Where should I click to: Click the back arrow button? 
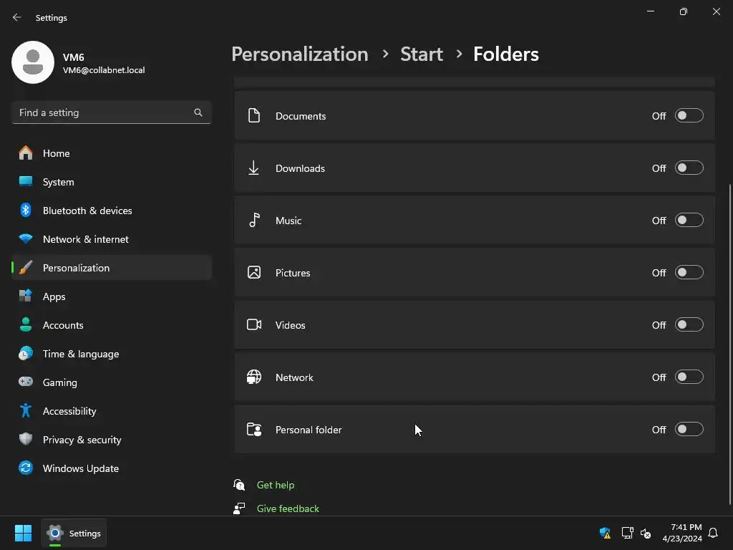(17, 17)
